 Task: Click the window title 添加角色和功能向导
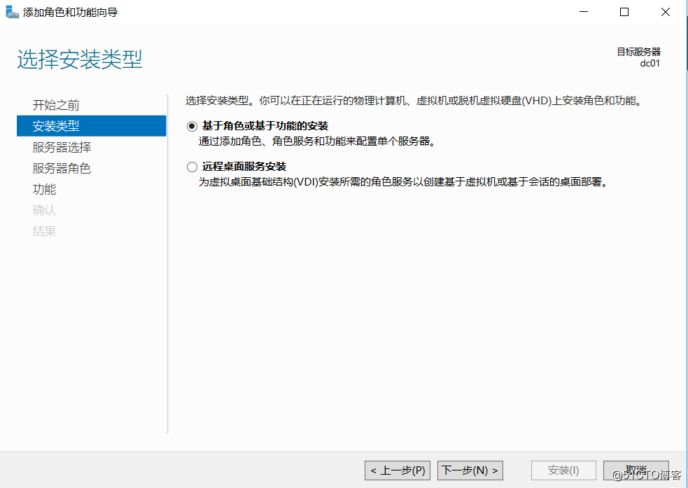[70, 13]
